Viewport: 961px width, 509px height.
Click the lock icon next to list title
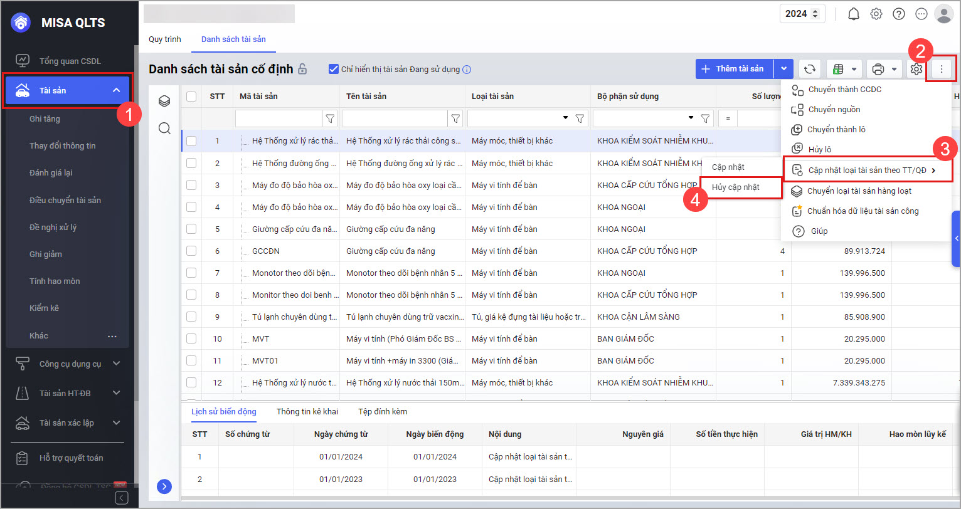(302, 69)
